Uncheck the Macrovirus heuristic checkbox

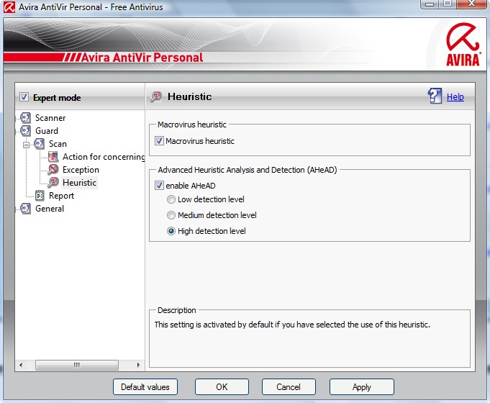(159, 141)
